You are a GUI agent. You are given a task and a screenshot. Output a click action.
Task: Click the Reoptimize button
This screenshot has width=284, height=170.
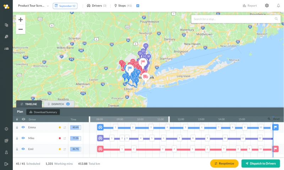point(224,164)
